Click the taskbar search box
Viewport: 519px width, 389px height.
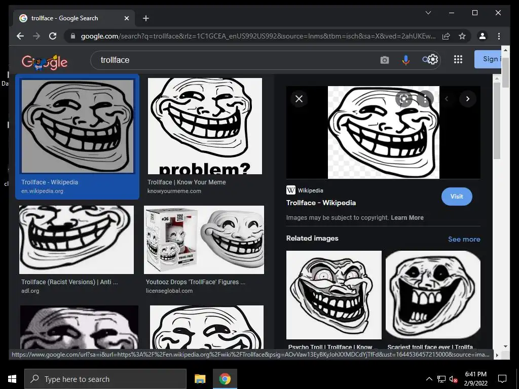105,379
